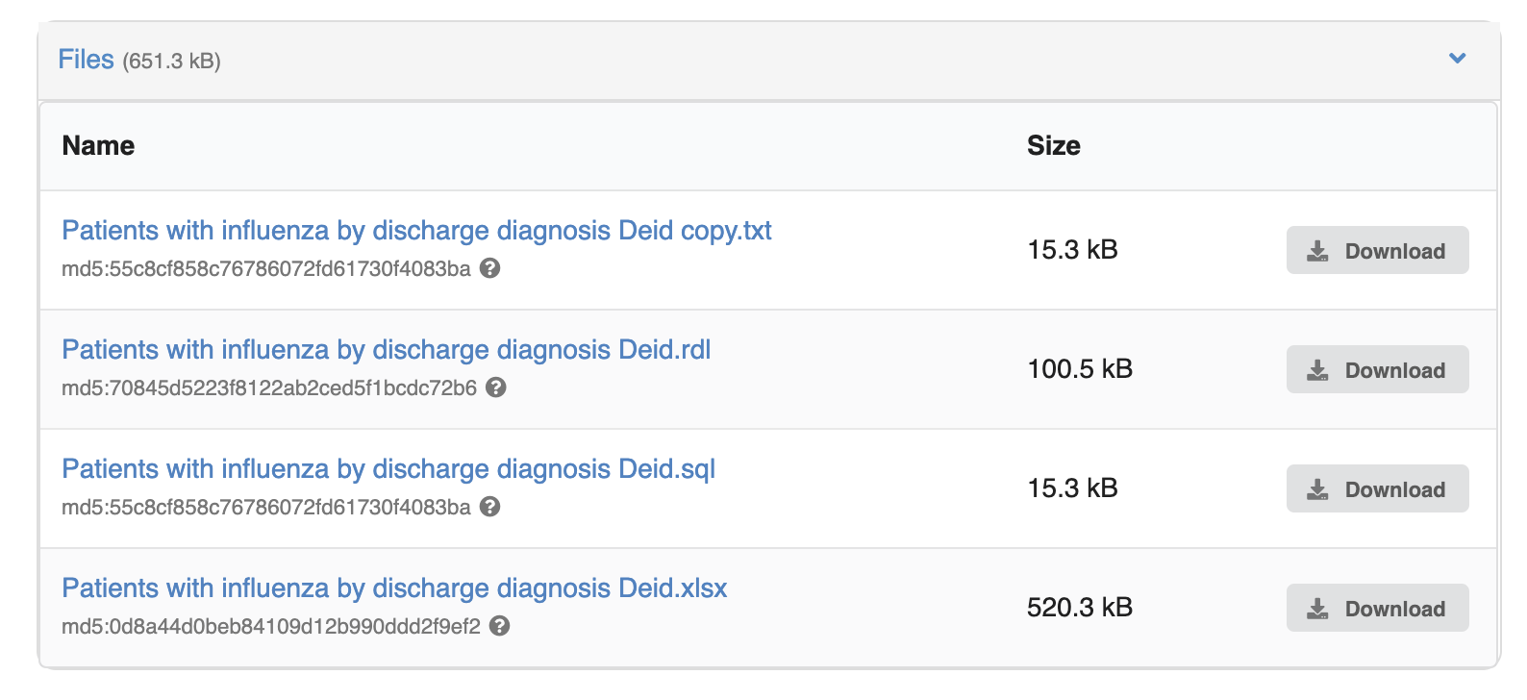Click the 520.3 kB size value
Image resolution: width=1527 pixels, height=700 pixels.
click(1079, 608)
